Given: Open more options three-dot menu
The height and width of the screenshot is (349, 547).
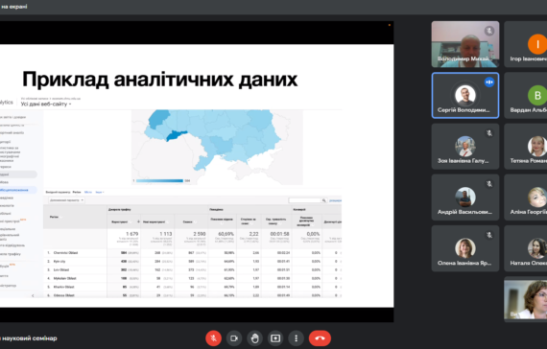Looking at the screenshot, I should point(297,338).
